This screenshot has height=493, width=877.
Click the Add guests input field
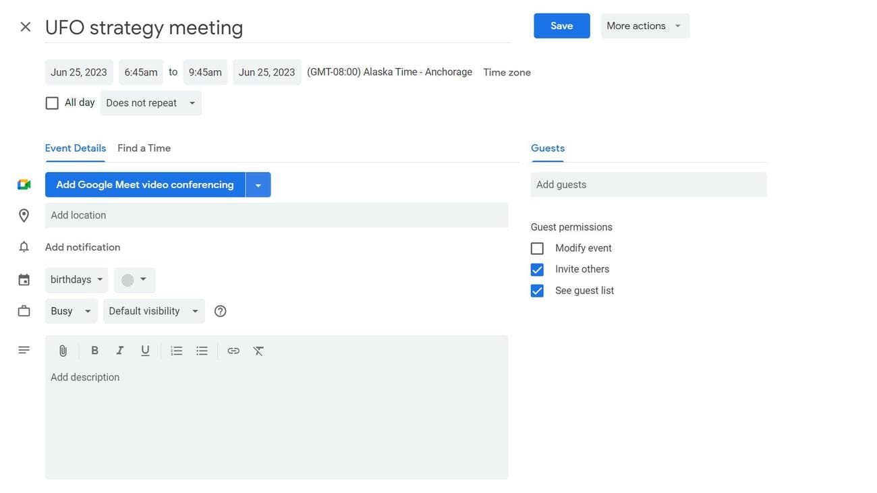click(648, 185)
